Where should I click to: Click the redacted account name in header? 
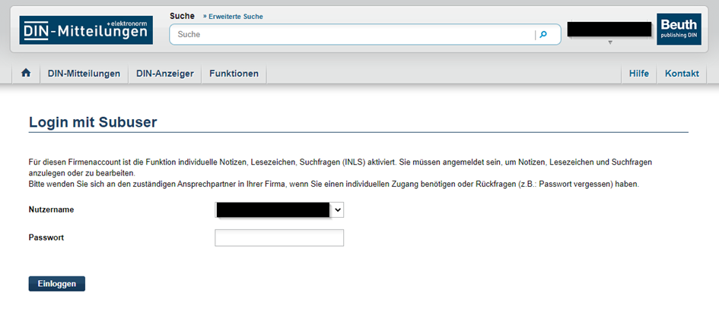tap(609, 29)
